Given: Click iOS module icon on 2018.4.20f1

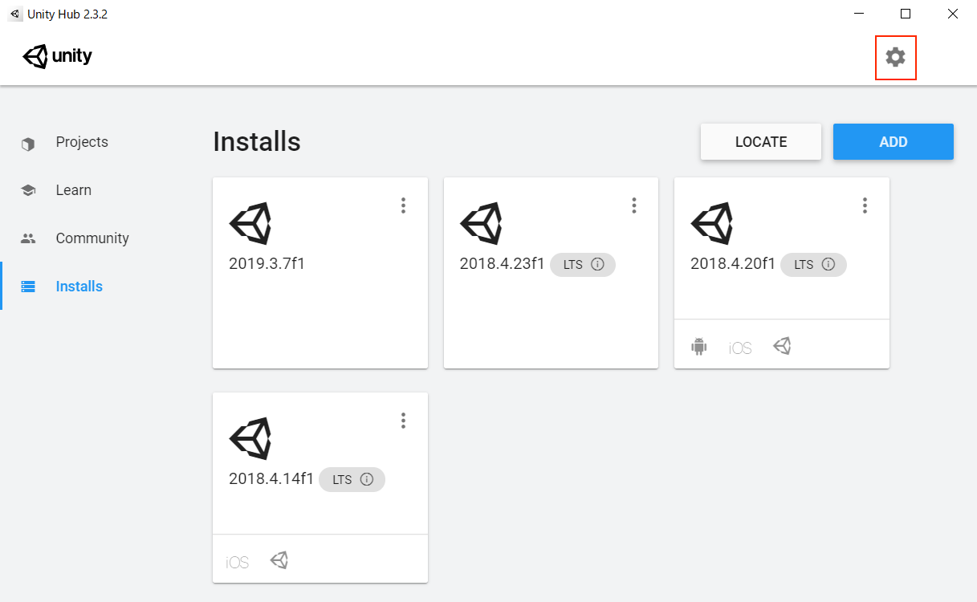Looking at the screenshot, I should [740, 348].
